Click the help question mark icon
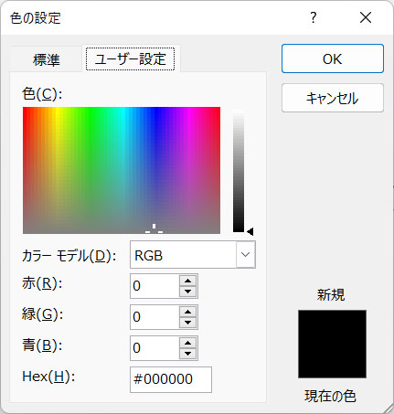394x414 pixels. (x=314, y=17)
